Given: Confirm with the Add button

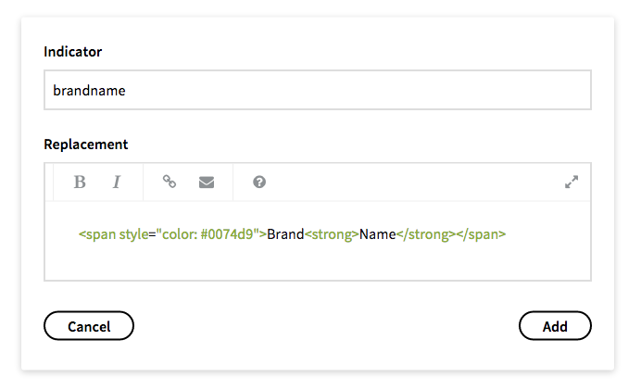Looking at the screenshot, I should pyautogui.click(x=555, y=326).
